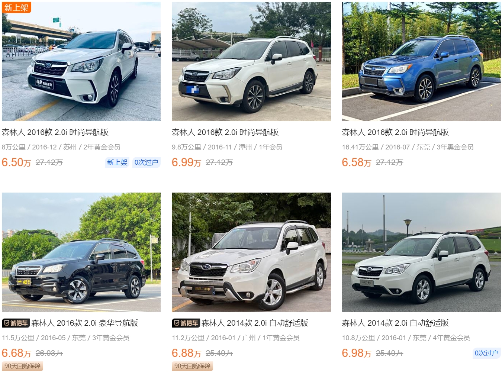Viewport: 502px width, 374px height.
Task: Open title of the 16.41万公里 东莞 listing
Action: 395,132
